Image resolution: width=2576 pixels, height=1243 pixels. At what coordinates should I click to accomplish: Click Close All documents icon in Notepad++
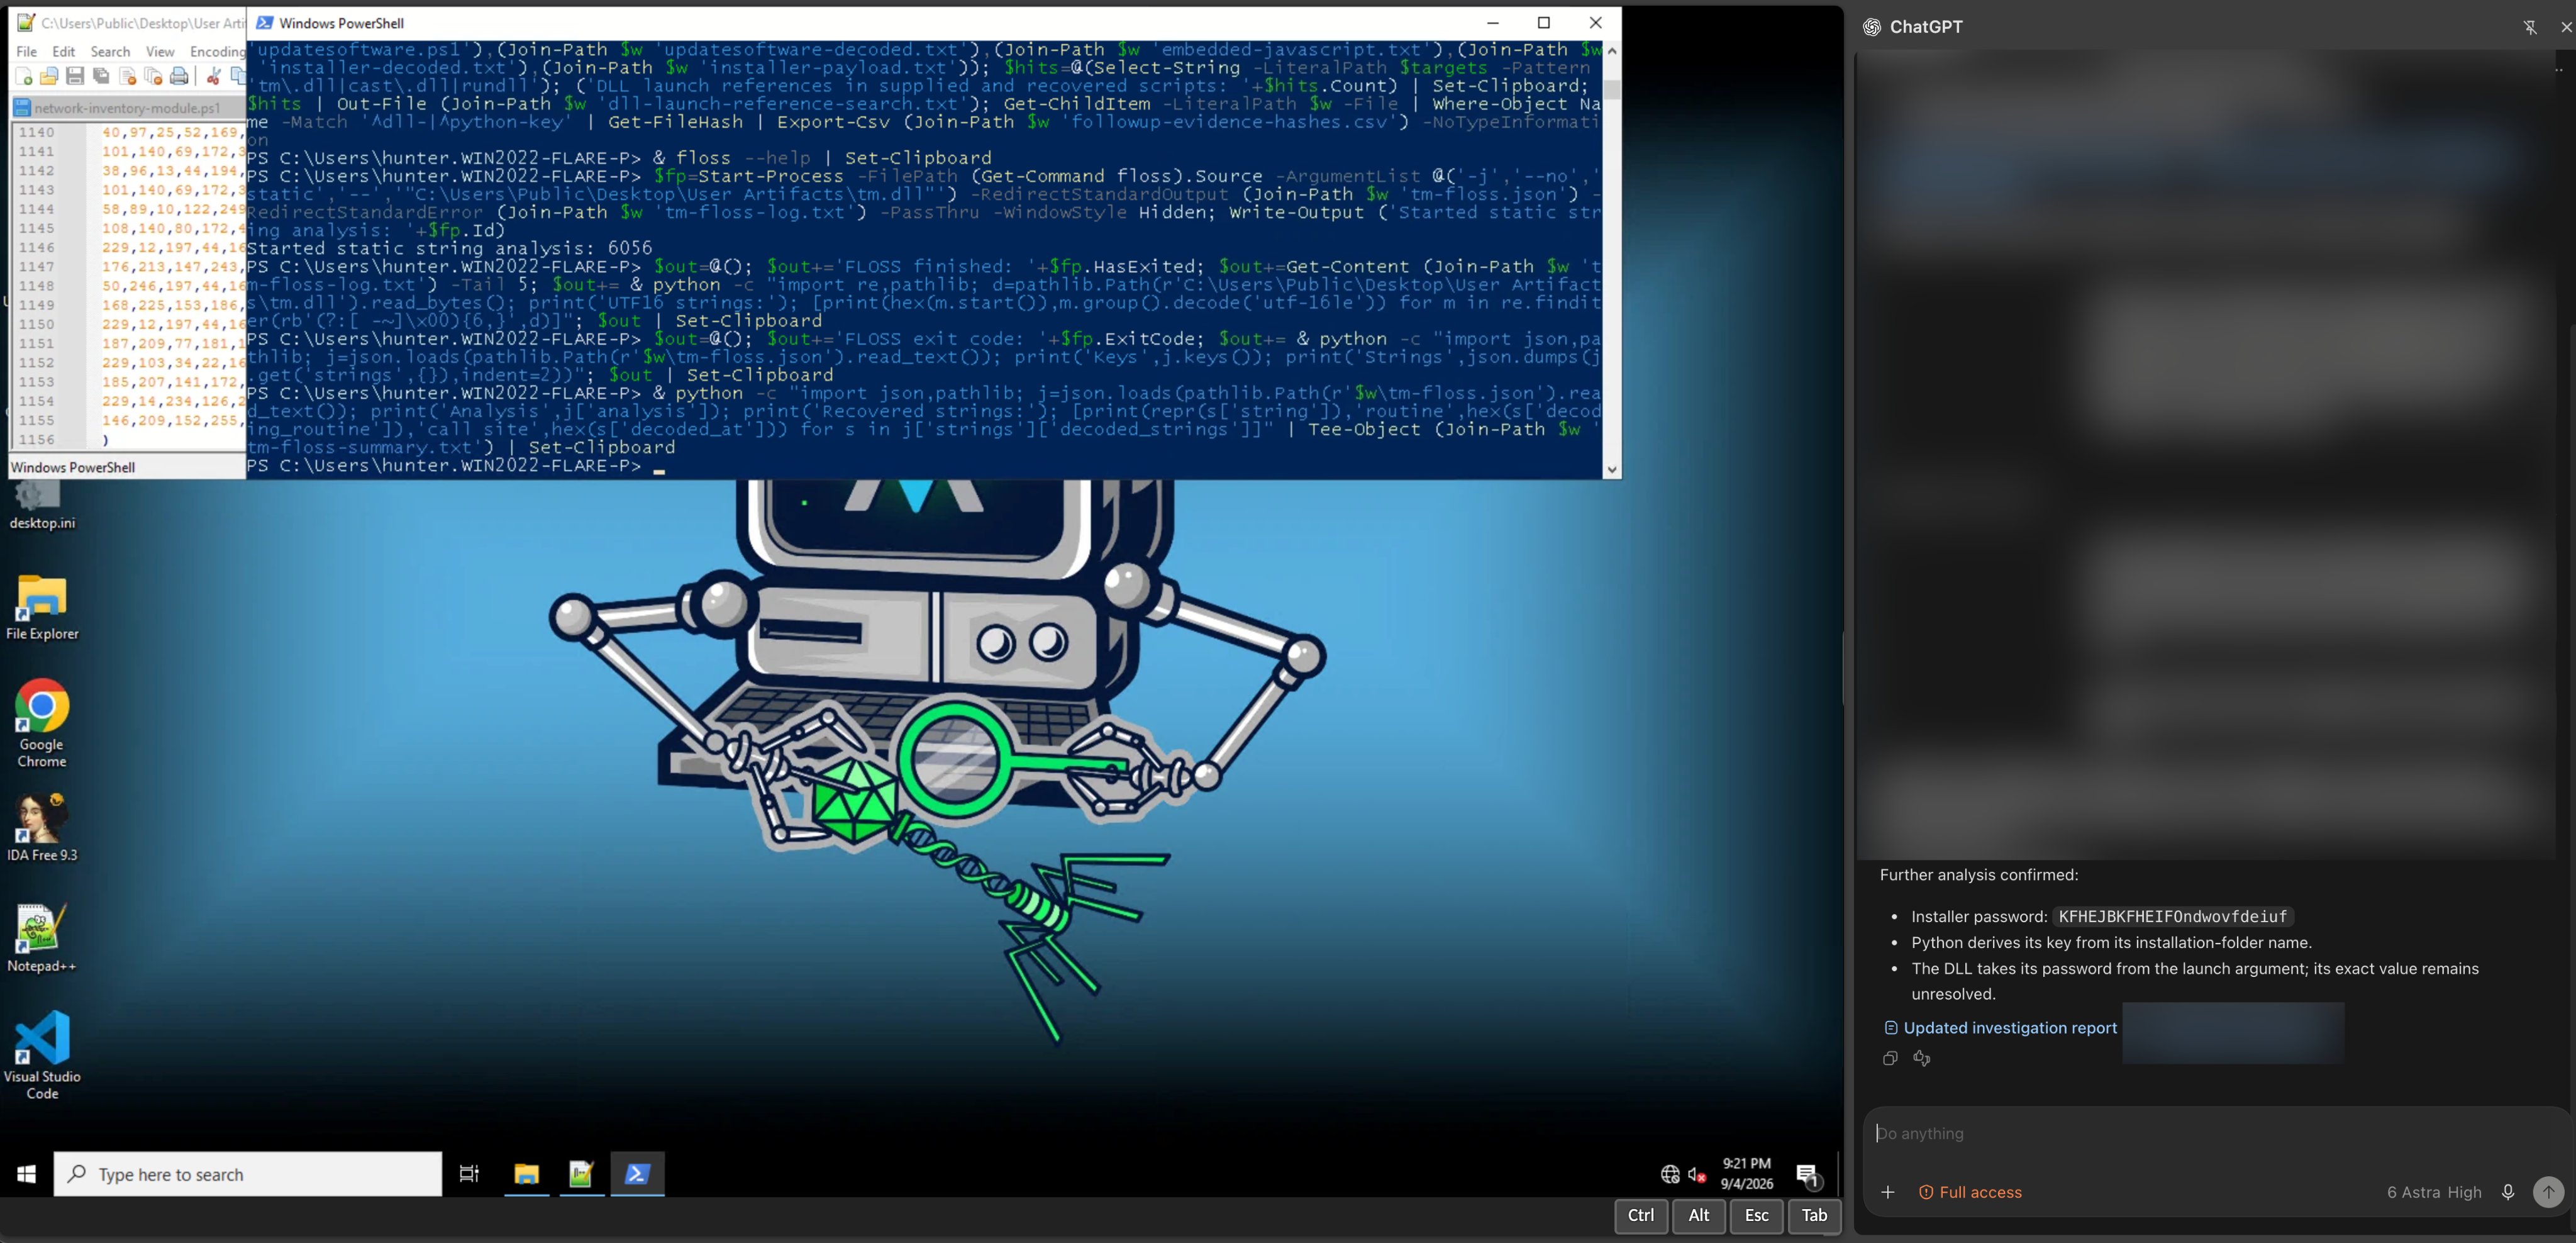153,76
